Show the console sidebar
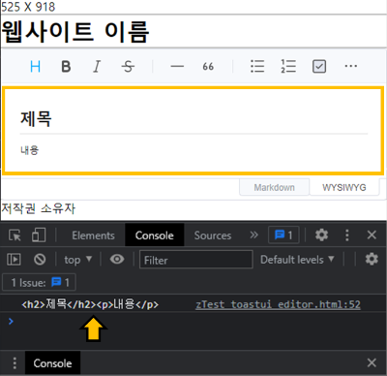387x376 pixels. [x=14, y=260]
